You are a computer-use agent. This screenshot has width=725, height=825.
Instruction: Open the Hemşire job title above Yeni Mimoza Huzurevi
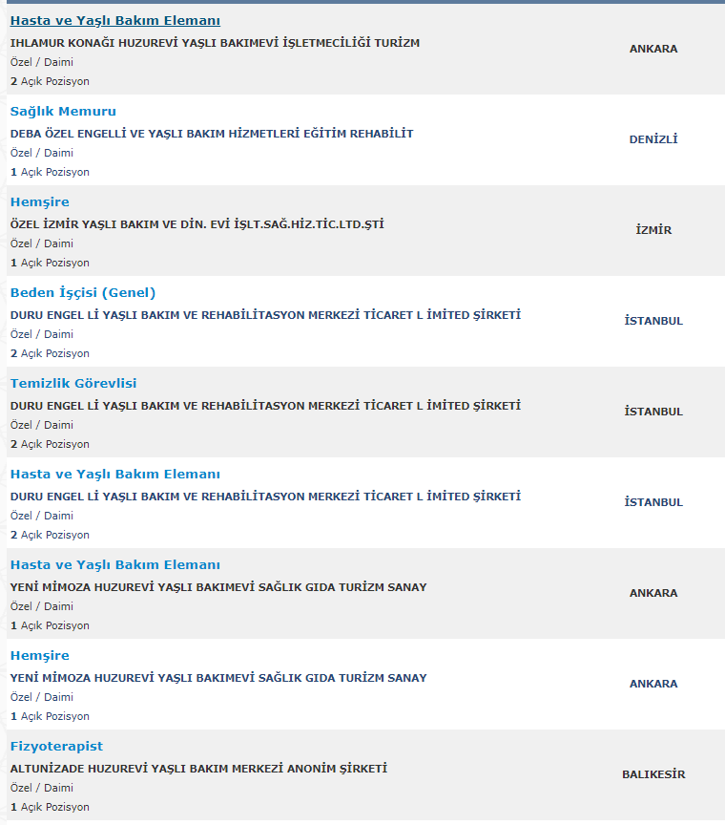pos(40,656)
